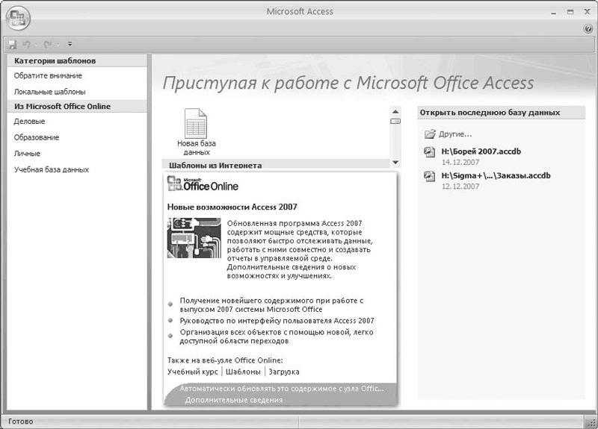This screenshot has height=429, width=598.
Task: Click Автоматически обновлять это содержимое link
Action: click(x=283, y=388)
